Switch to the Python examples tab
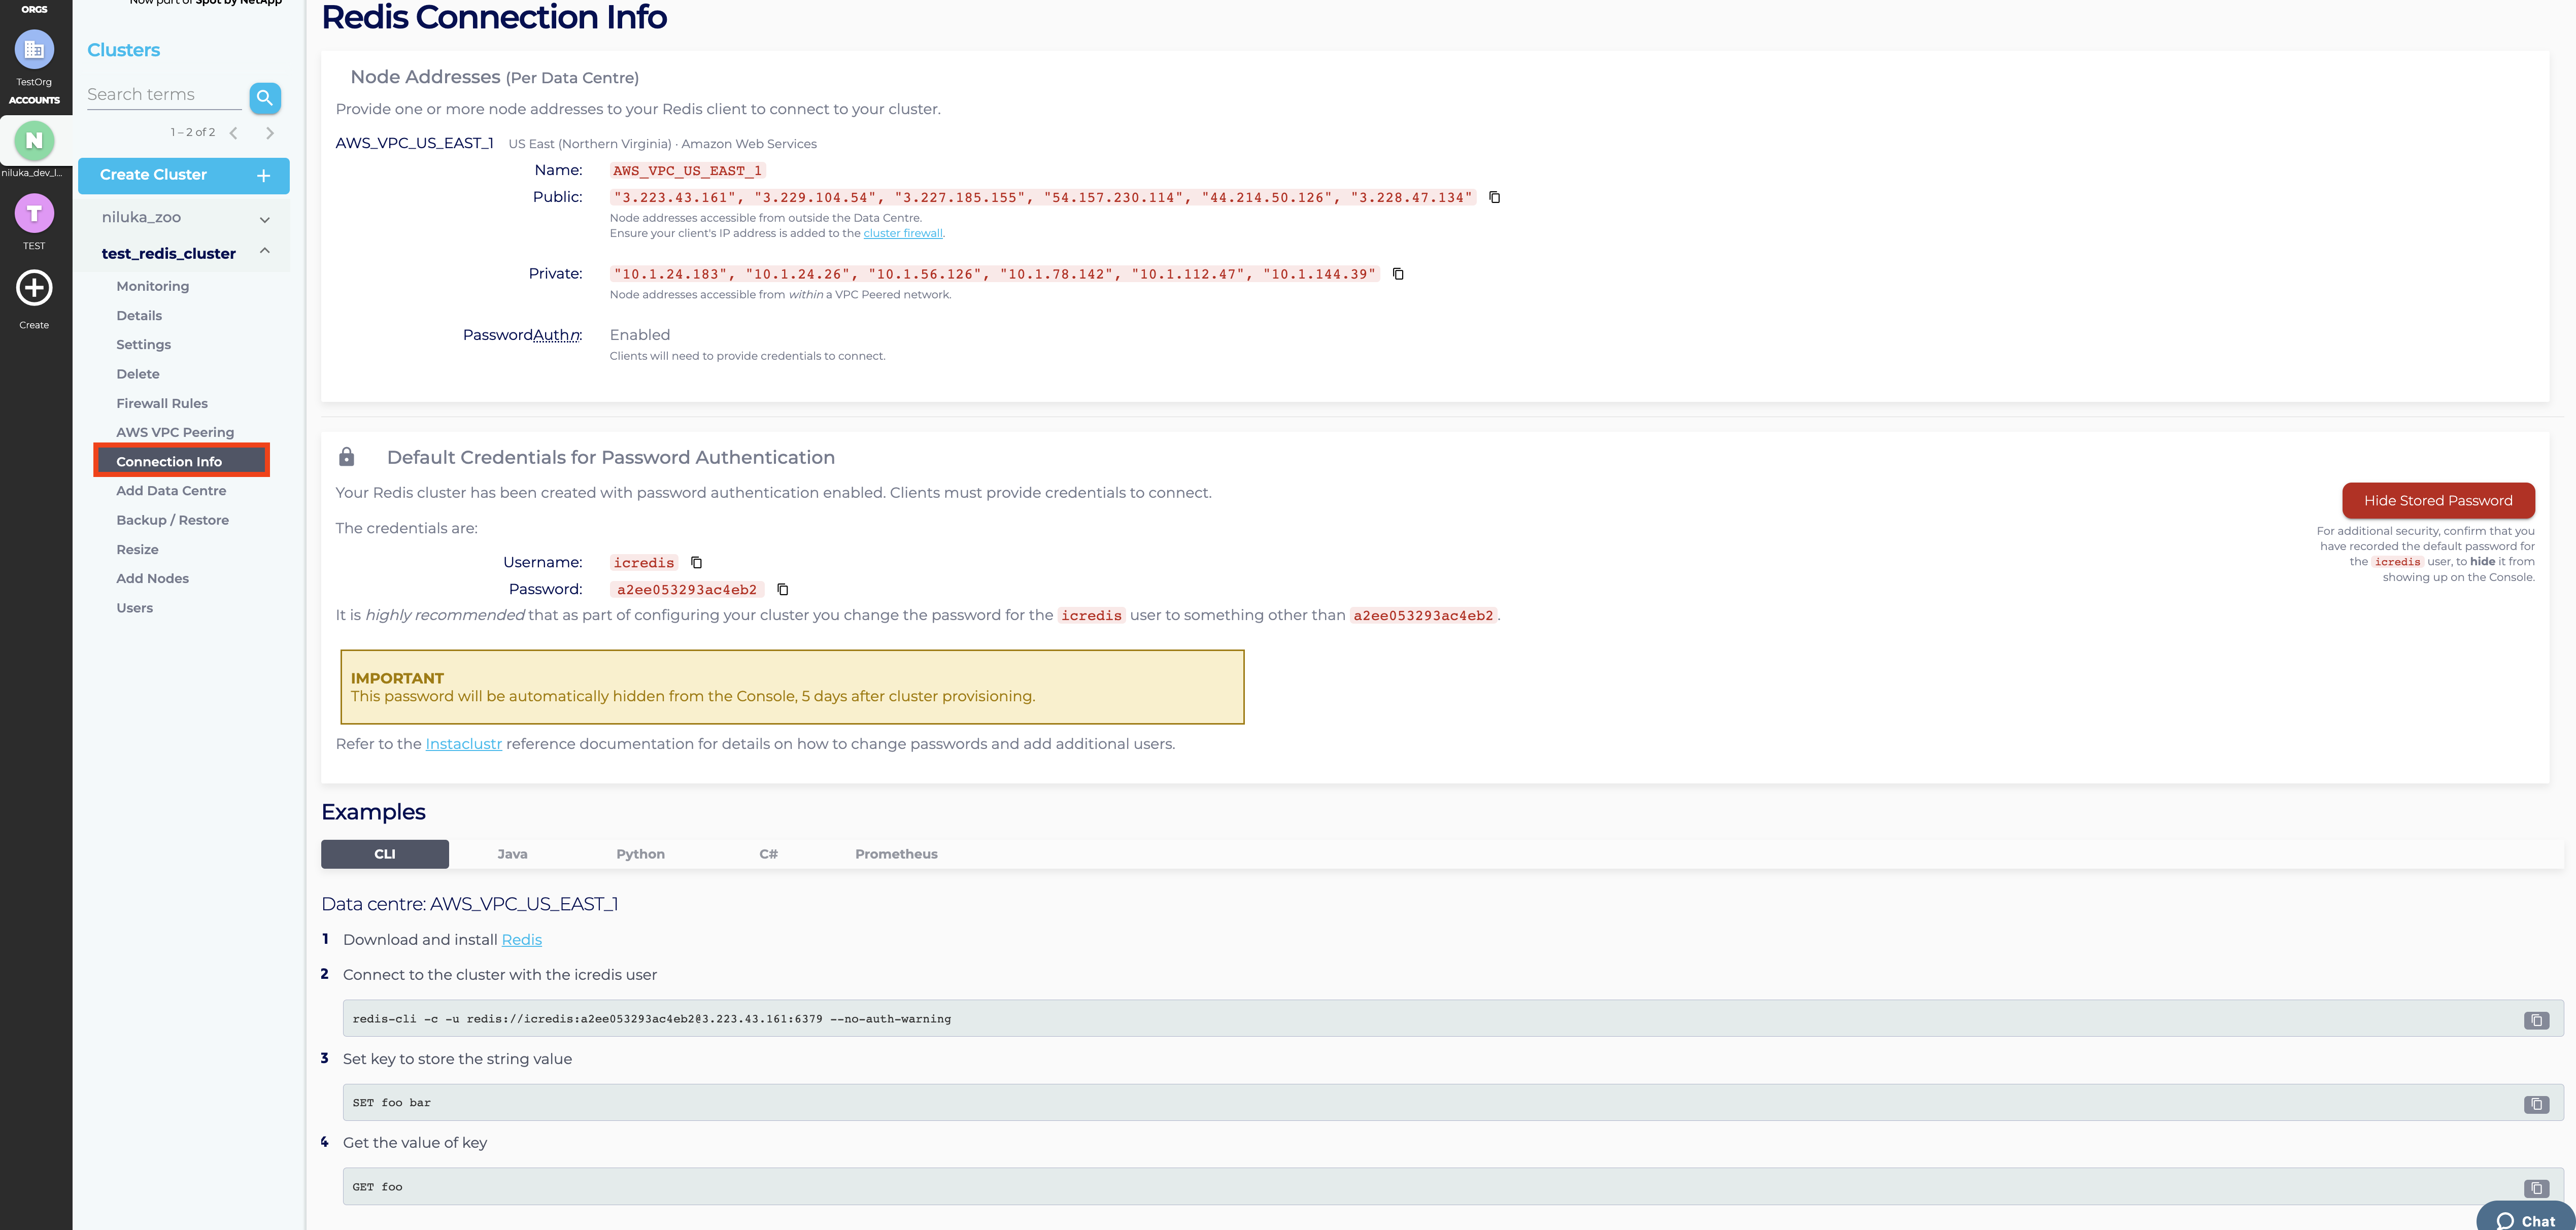Screen dimensions: 2576x1230 tap(640, 854)
